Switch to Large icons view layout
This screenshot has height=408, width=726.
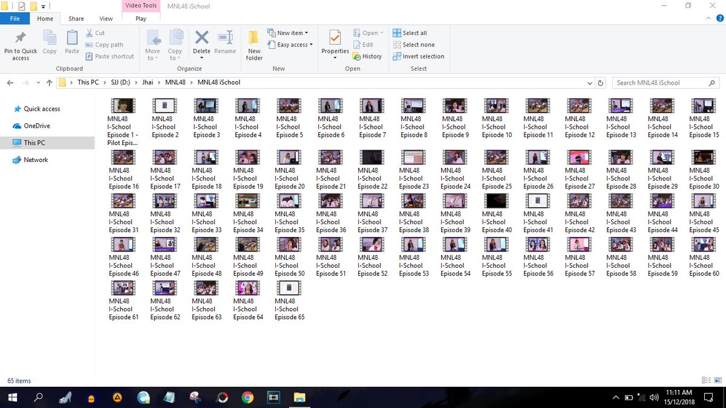click(717, 381)
